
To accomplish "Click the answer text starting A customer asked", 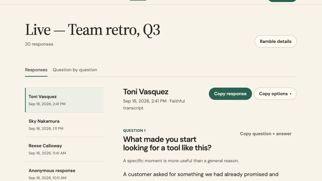I will tap(201, 174).
